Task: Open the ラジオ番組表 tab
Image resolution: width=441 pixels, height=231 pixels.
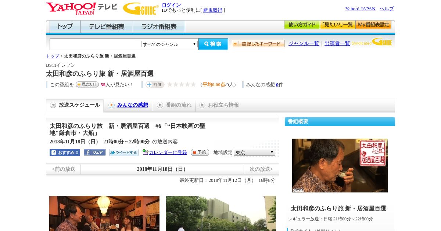Action: (159, 27)
